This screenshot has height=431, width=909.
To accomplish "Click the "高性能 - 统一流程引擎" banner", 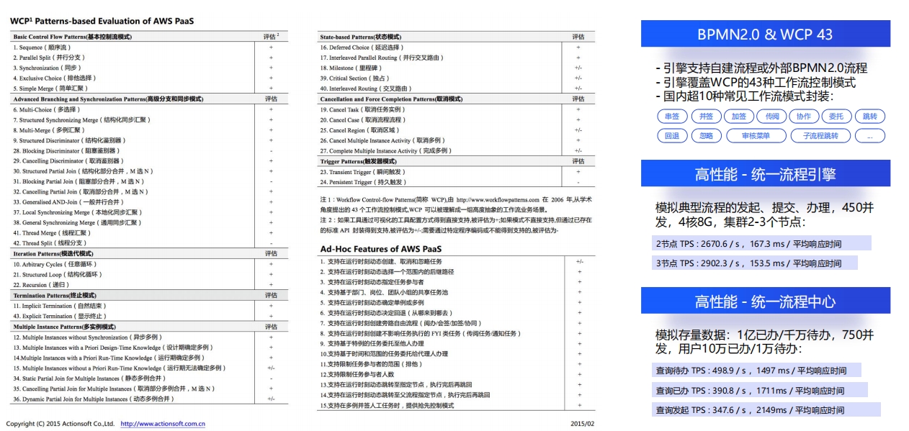I will pyautogui.click(x=765, y=175).
